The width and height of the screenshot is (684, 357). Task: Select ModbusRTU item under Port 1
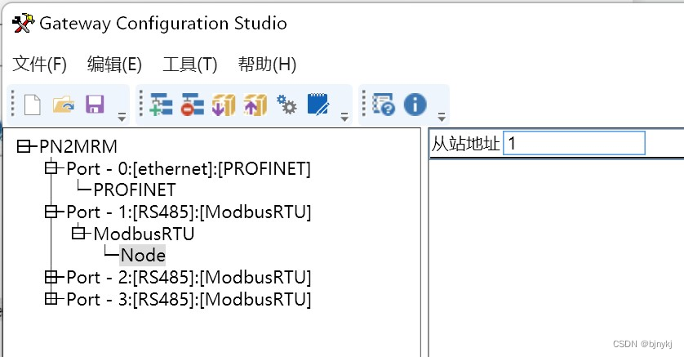pos(144,234)
